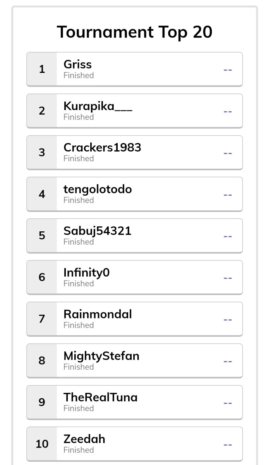
Task: Select player Kurapika___ in the ranking
Action: coord(134,111)
